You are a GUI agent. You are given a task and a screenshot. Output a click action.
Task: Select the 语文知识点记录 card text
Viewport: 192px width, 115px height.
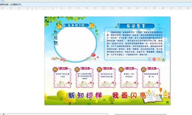(106, 75)
